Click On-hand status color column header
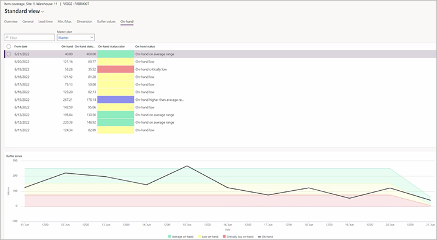Screen dimensions: 437x240 coord(112,47)
